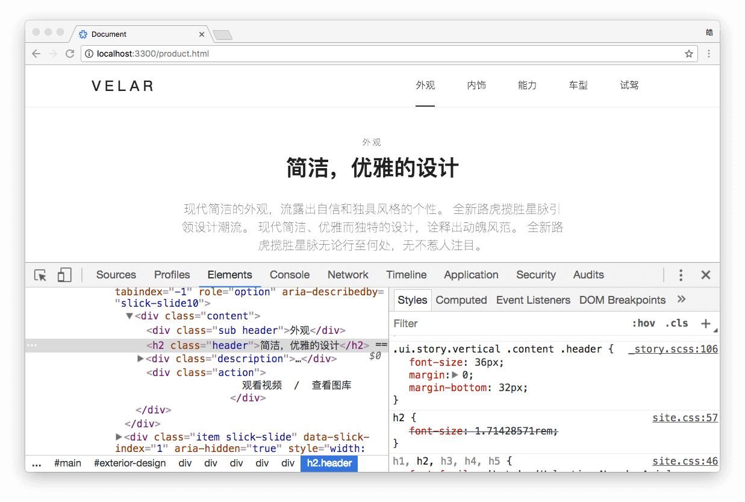Select h2.header breadcrumb item
Screen dimensions: 745x502
[x=329, y=463]
